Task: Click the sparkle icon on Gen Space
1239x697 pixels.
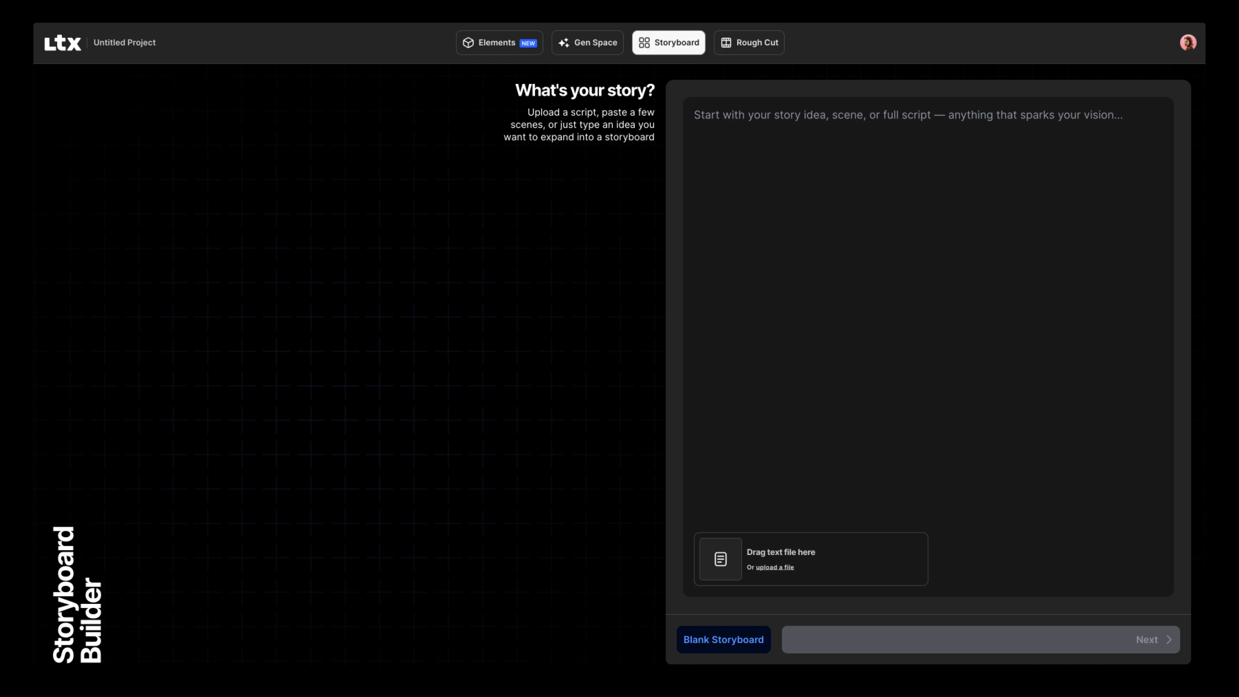Action: click(x=564, y=43)
